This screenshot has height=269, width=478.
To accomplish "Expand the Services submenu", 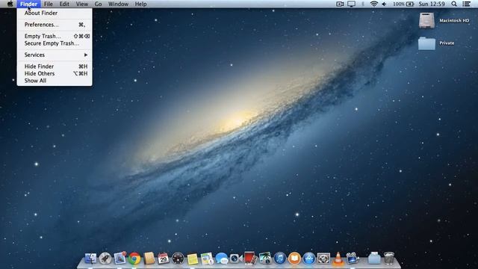I will tap(55, 55).
